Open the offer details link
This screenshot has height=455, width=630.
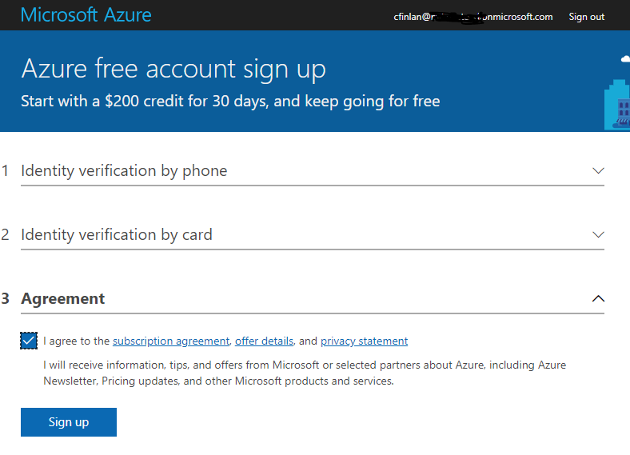(x=264, y=341)
